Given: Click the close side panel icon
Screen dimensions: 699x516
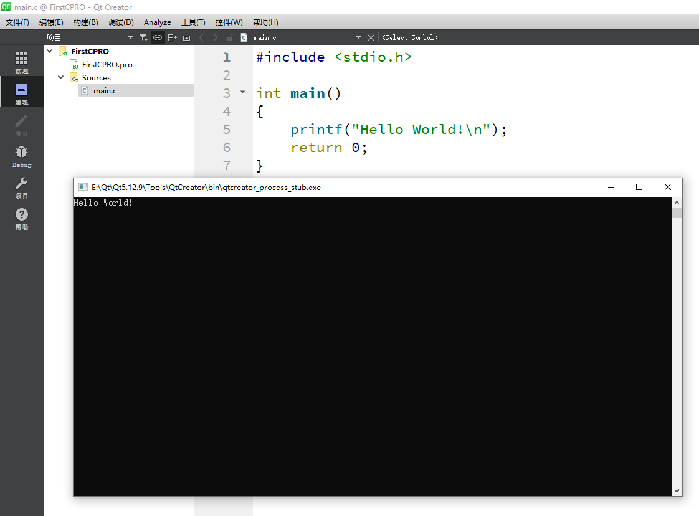Looking at the screenshot, I should tap(187, 37).
